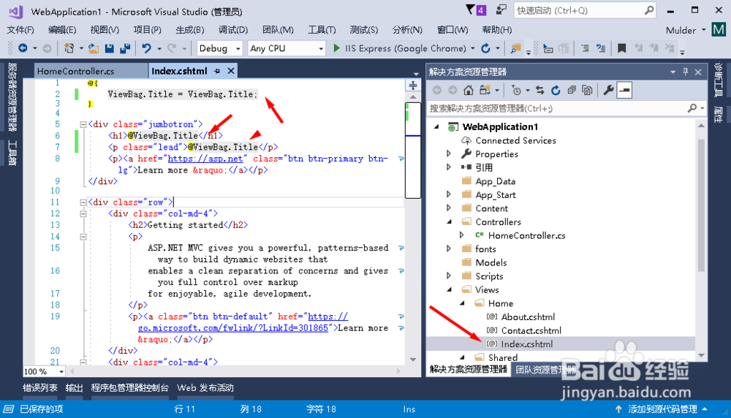Click the Pending Changes Filter clock icon
Viewport: 731px width, 418px height.
(516, 90)
